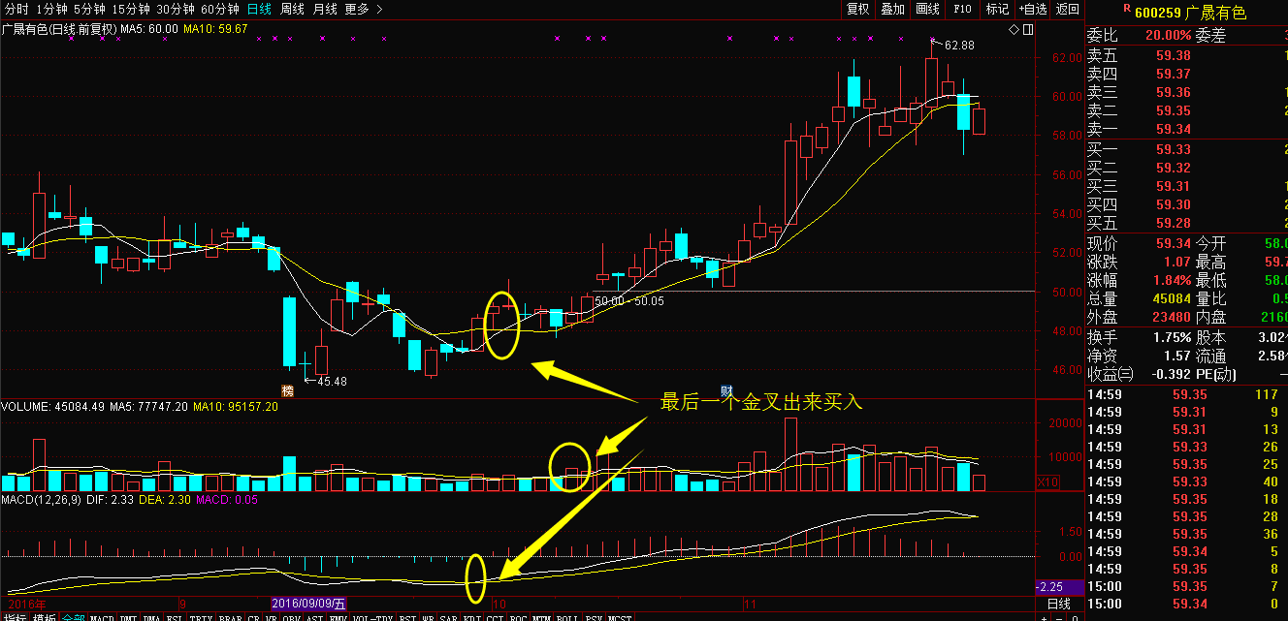The image size is (1288, 621).
Task: Select the 分时 intraday view
Action: (17, 9)
